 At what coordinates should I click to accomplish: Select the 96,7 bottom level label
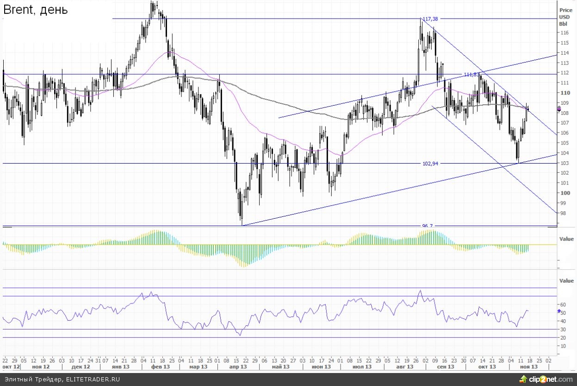[x=427, y=226]
